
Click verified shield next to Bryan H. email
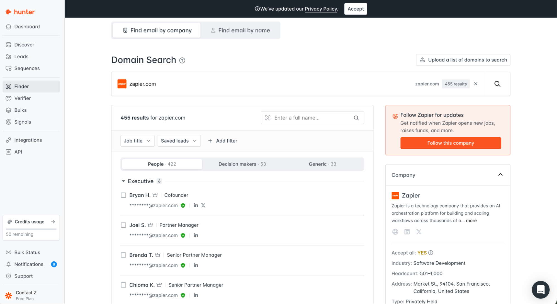[183, 206]
